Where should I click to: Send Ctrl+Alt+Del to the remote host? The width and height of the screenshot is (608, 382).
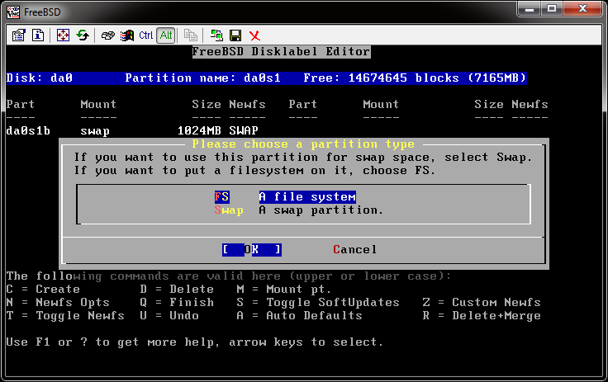click(107, 35)
